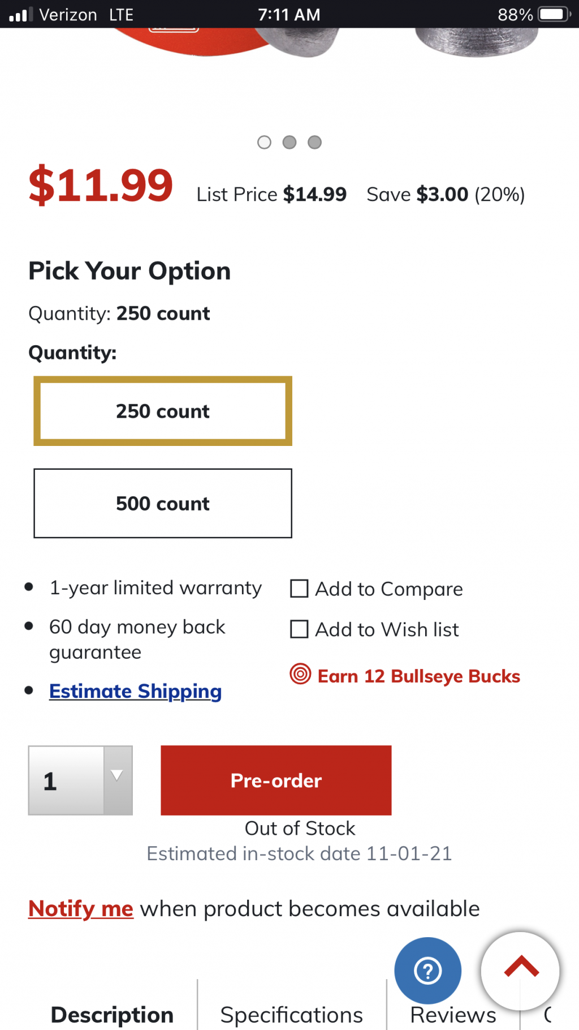Click the red Pre-order button
The image size is (579, 1030).
[276, 780]
